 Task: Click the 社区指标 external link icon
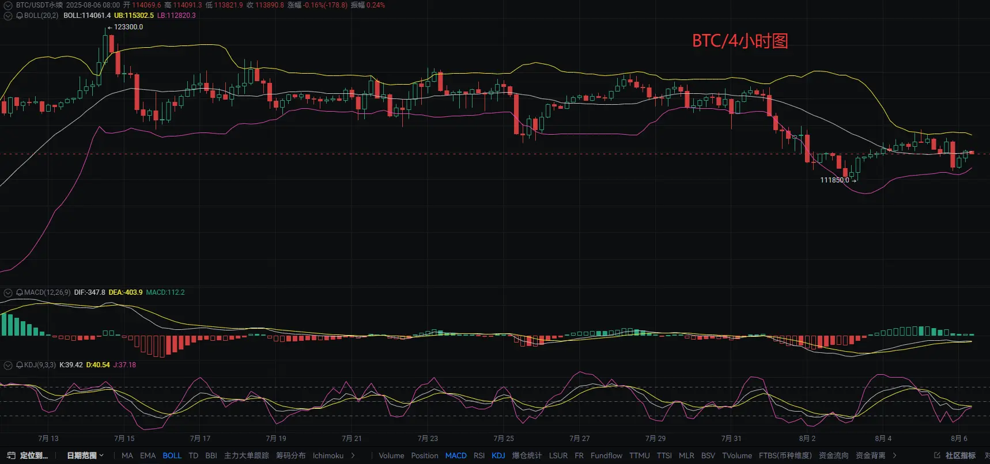[x=937, y=455]
